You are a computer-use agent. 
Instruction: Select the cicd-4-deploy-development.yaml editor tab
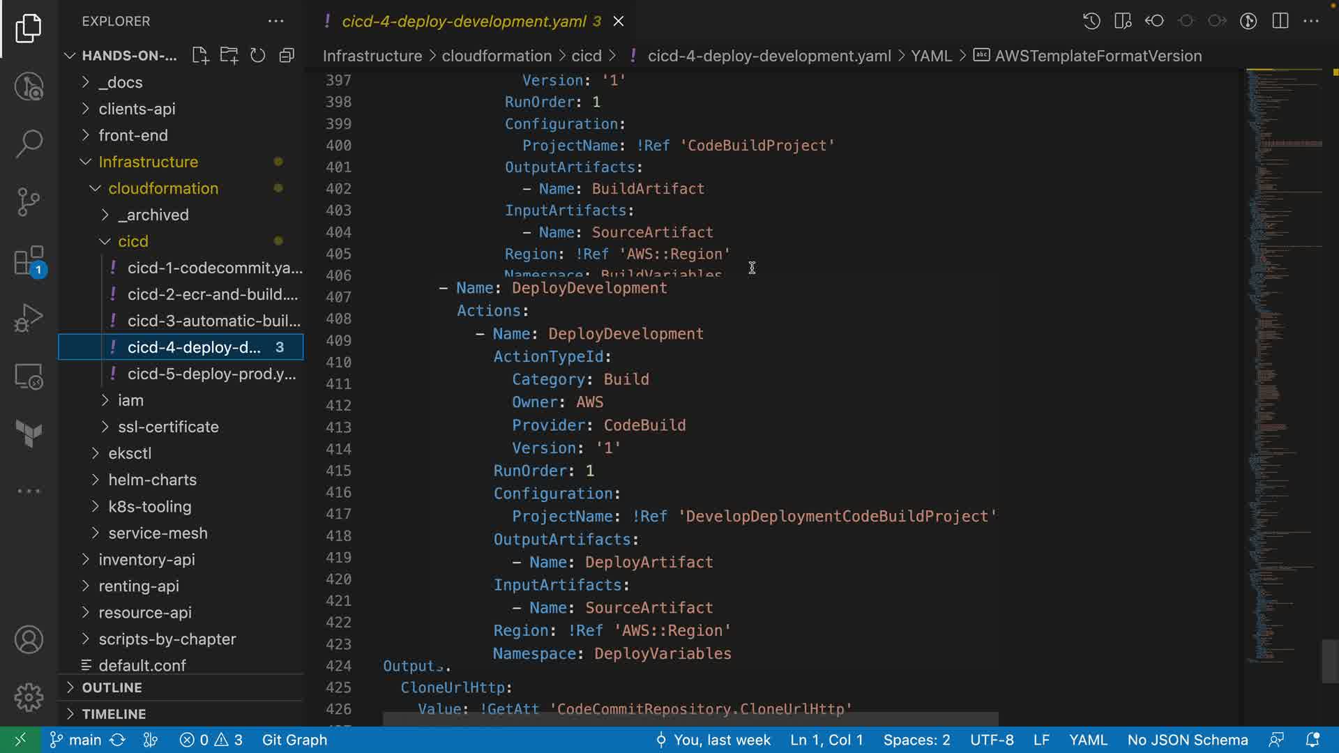[464, 22]
